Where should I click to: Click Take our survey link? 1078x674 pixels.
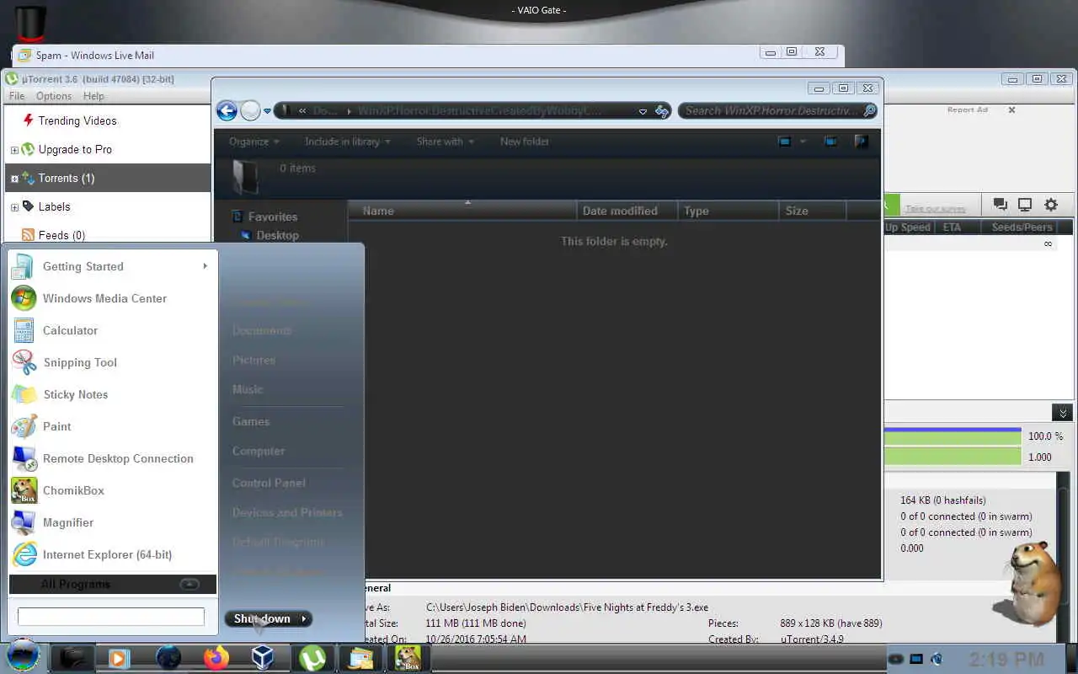[935, 208]
